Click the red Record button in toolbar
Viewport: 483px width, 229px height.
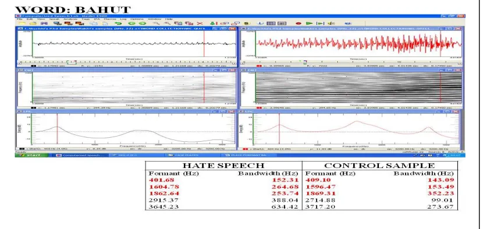pos(299,23)
